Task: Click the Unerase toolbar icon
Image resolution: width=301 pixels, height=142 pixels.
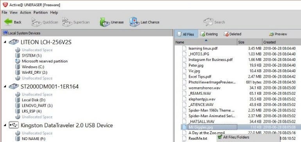Action: tap(105, 22)
